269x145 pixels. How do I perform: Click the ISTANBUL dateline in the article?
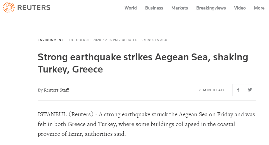pyautogui.click(x=51, y=114)
